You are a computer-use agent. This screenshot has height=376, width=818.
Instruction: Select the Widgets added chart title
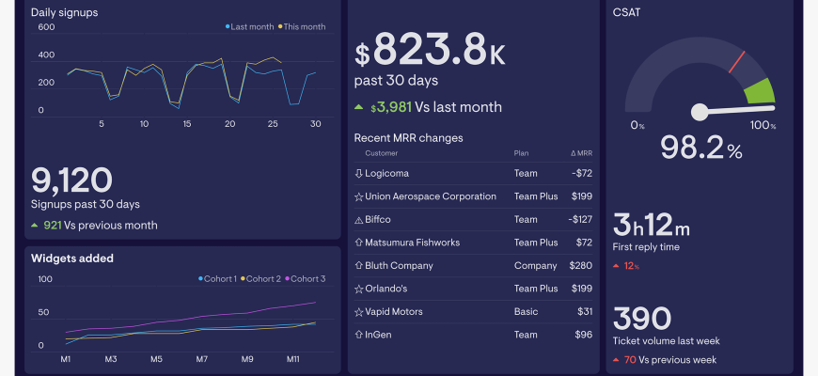coord(71,258)
